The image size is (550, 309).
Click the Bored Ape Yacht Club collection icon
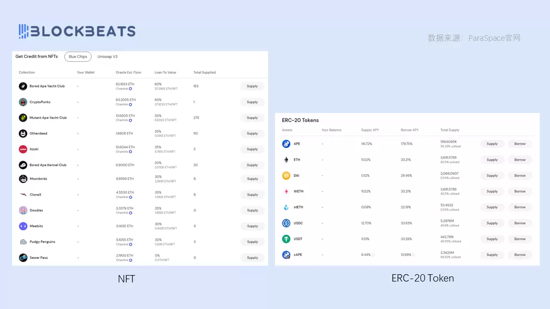tap(23, 86)
